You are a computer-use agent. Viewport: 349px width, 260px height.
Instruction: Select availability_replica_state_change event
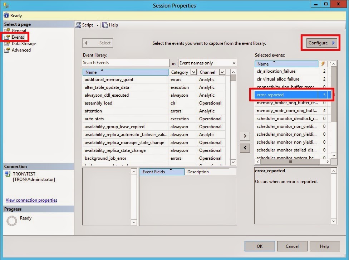click(x=154, y=150)
